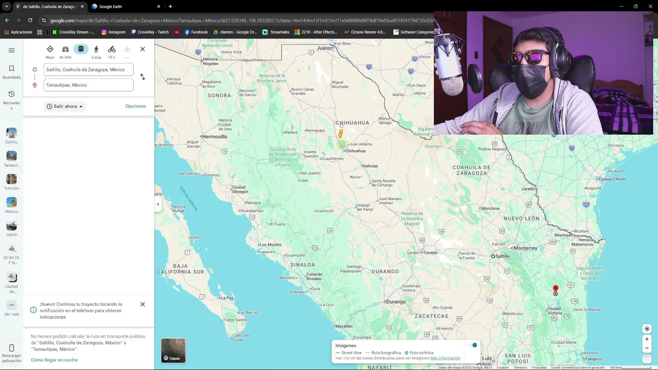Open 2218 - After Effects bookmark
This screenshot has height=370, width=658.
[316, 32]
